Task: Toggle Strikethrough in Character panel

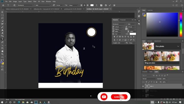Action: [x=134, y=37]
